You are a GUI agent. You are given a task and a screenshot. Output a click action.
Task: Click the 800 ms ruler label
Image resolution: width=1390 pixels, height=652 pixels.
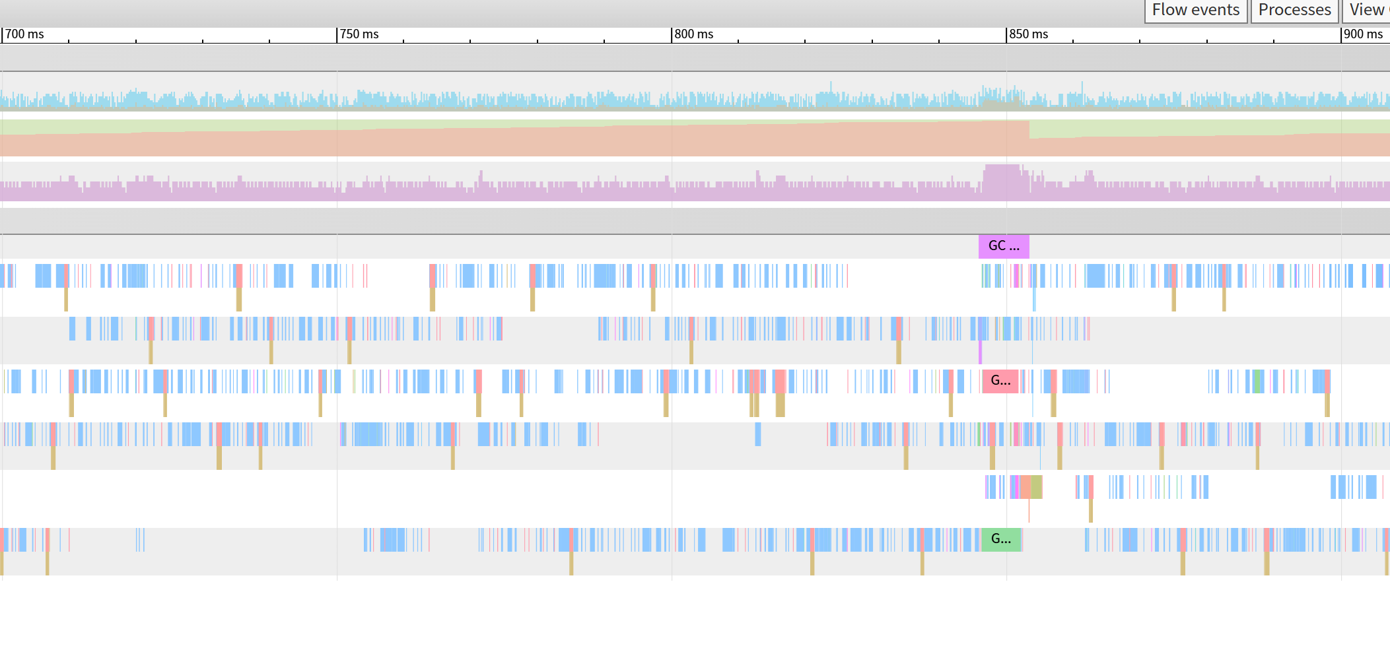pos(693,34)
